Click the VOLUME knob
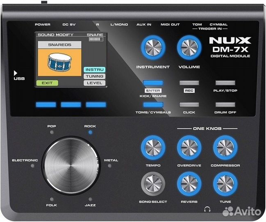Image resolution: width=266 pixels, height=222 pixels. tap(189, 47)
